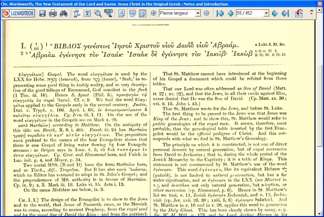Image resolution: width=324 pixels, height=217 pixels.
Task: Switch to single page layout
Action: pyautogui.click(x=121, y=14)
